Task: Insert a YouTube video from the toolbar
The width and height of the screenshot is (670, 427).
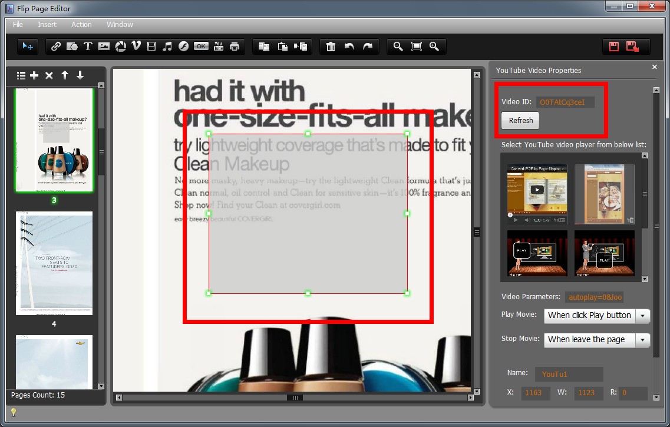Action: pyautogui.click(x=219, y=46)
